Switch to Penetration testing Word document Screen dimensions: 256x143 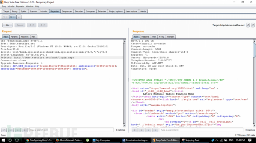(135, 140)
